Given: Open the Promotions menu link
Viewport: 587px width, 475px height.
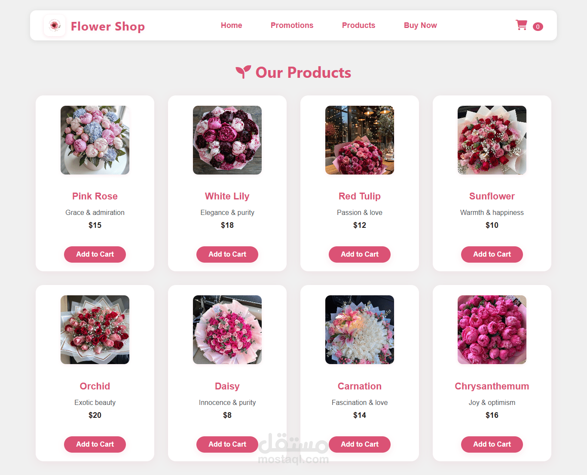Looking at the screenshot, I should [292, 25].
